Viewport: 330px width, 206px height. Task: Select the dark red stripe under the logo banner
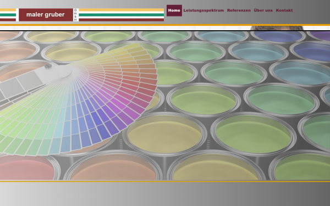[122, 20]
